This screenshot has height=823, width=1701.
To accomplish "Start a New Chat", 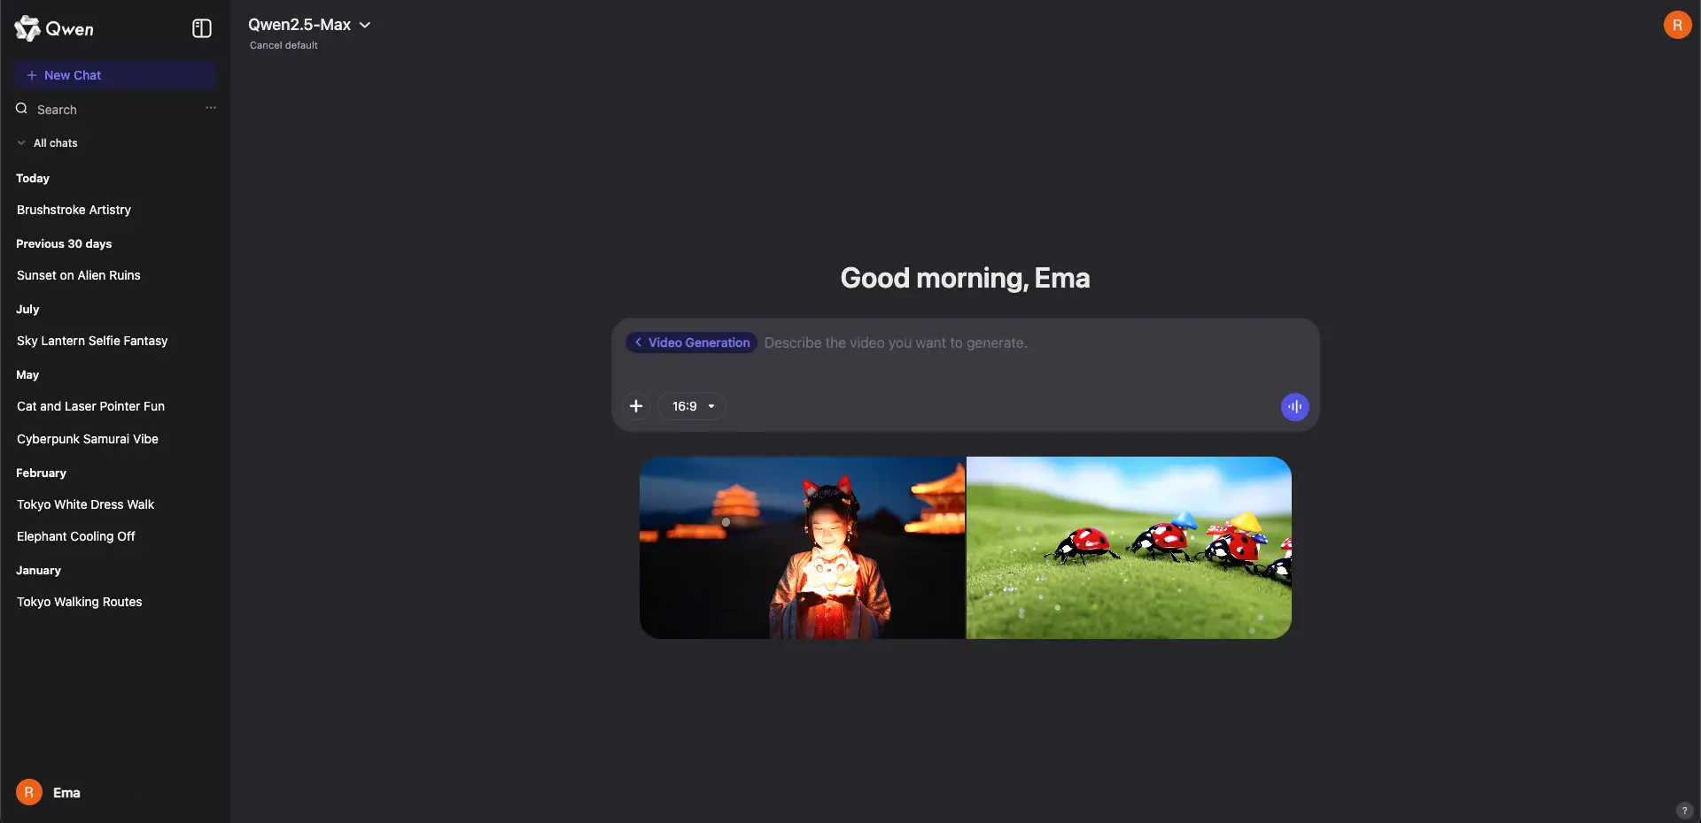I will (x=115, y=75).
